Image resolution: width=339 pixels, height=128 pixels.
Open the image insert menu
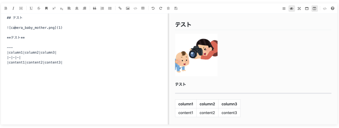[x=128, y=8]
